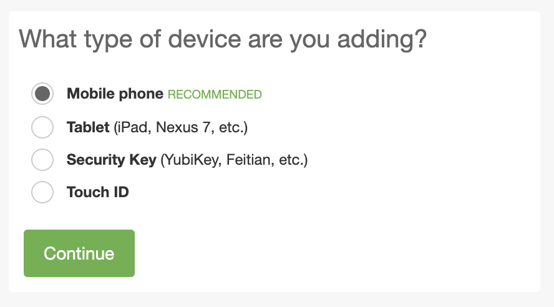Click the word 'Feitian' in Security Key option
The height and width of the screenshot is (307, 554).
coord(250,160)
